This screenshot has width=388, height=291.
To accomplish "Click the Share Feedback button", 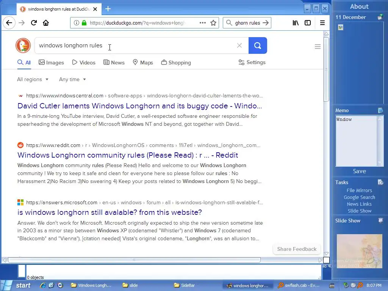I will coord(297,249).
